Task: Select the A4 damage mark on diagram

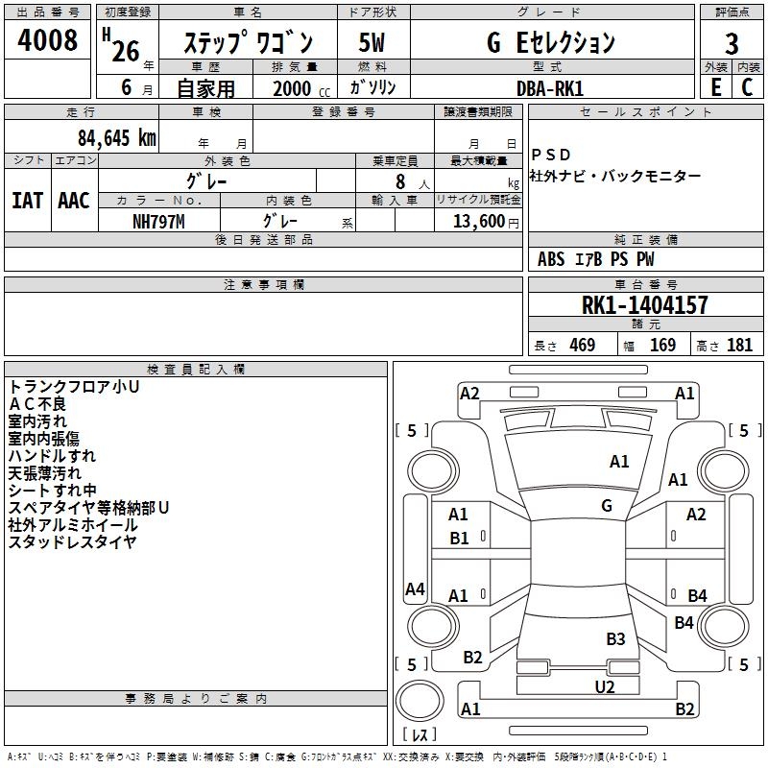Action: [x=415, y=589]
